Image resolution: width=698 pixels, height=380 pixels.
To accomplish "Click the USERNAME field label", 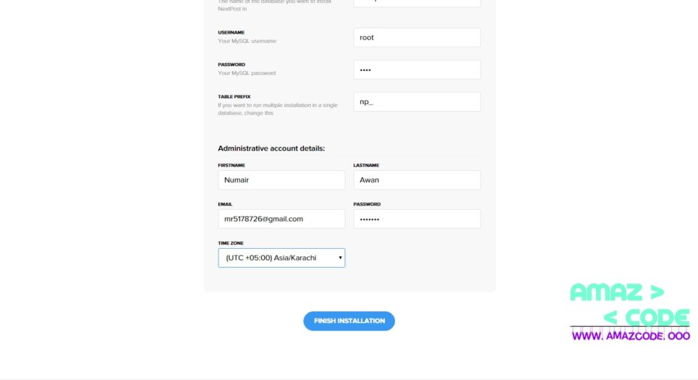I will [x=231, y=32].
